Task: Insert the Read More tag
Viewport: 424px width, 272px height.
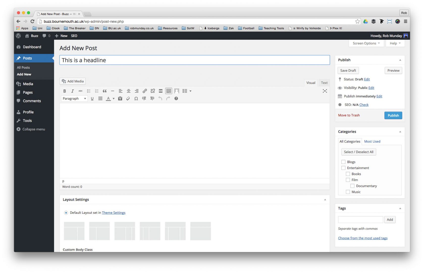Action: pos(161,91)
